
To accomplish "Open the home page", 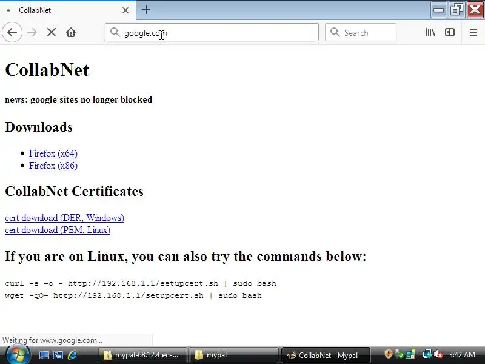I will [71, 32].
